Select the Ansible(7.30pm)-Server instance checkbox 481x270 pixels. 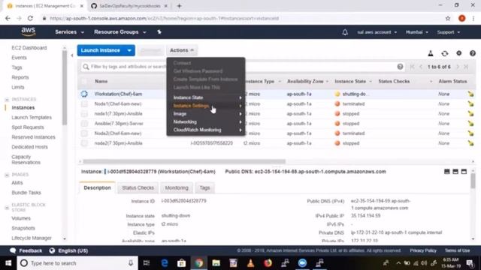pos(84,123)
